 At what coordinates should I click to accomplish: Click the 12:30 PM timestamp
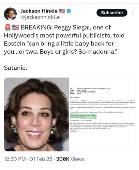pyautogui.click(x=15, y=159)
